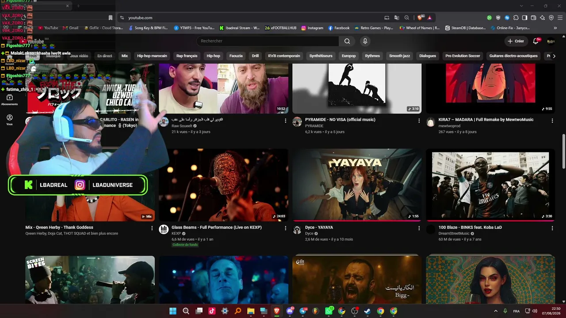Open Steam from the taskbar
Viewport: 566px width, 318px height.
point(367,311)
